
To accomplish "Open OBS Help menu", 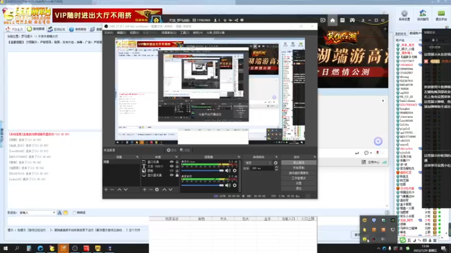I will (x=198, y=33).
